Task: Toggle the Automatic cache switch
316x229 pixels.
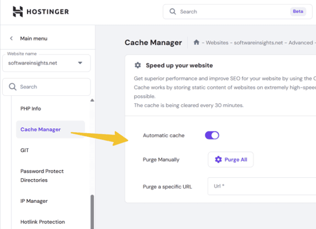Action: [x=212, y=135]
